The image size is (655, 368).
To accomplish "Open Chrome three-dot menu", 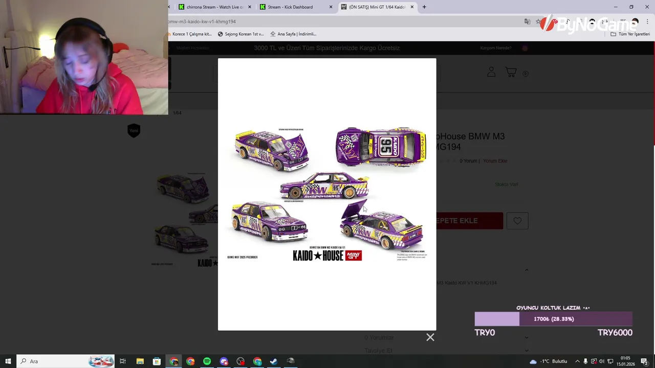I will (x=648, y=21).
